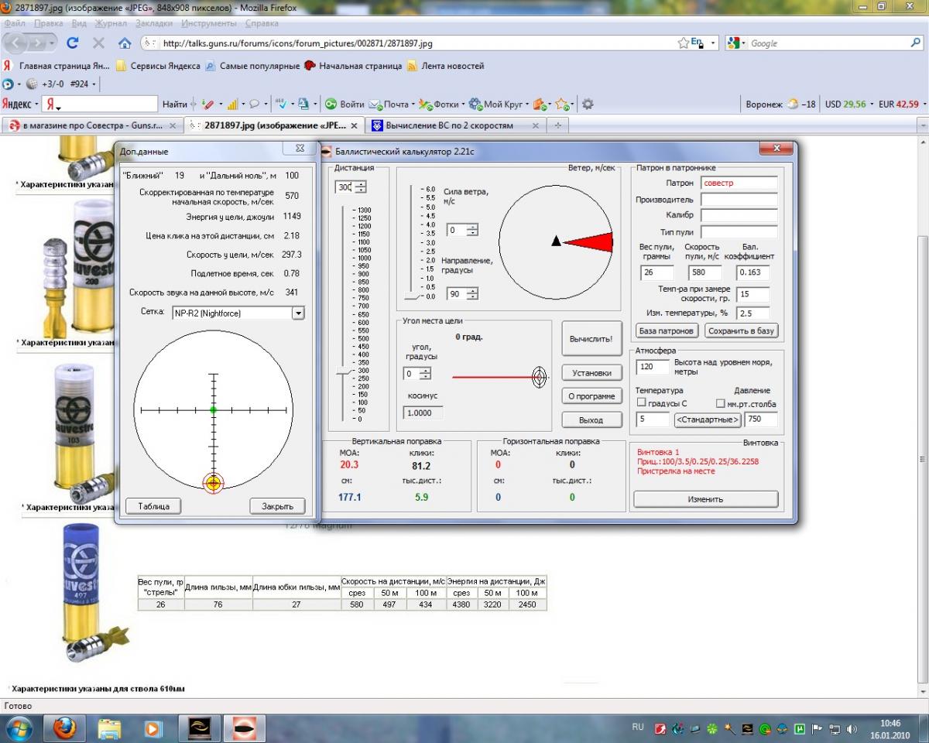Image resolution: width=929 pixels, height=743 pixels.
Task: Open the Закладки menu
Action: click(x=154, y=23)
